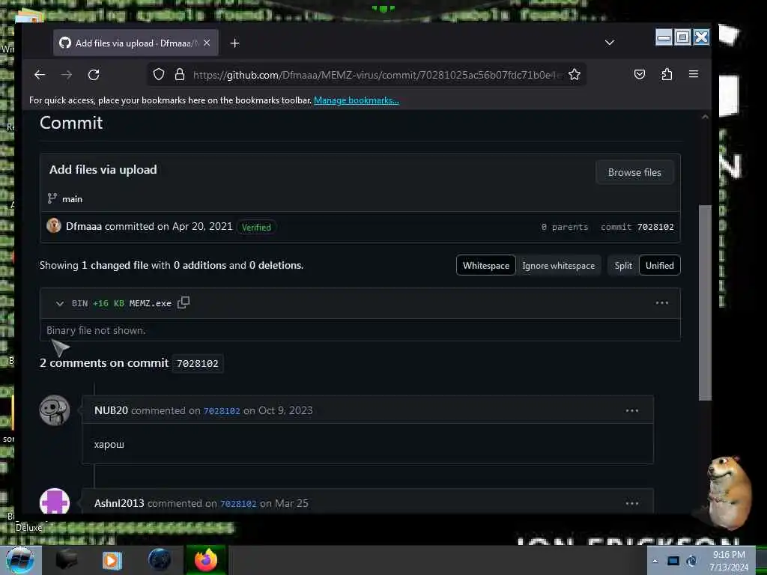Image resolution: width=767 pixels, height=575 pixels.
Task: Click the Ashnl2013 user avatar
Action: (x=55, y=501)
